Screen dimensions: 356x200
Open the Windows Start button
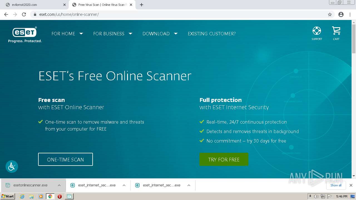click(x=8, y=196)
